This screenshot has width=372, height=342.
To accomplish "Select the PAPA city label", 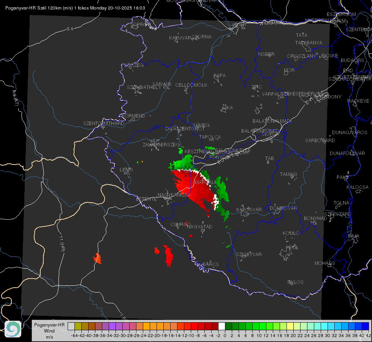I will point(220,76).
